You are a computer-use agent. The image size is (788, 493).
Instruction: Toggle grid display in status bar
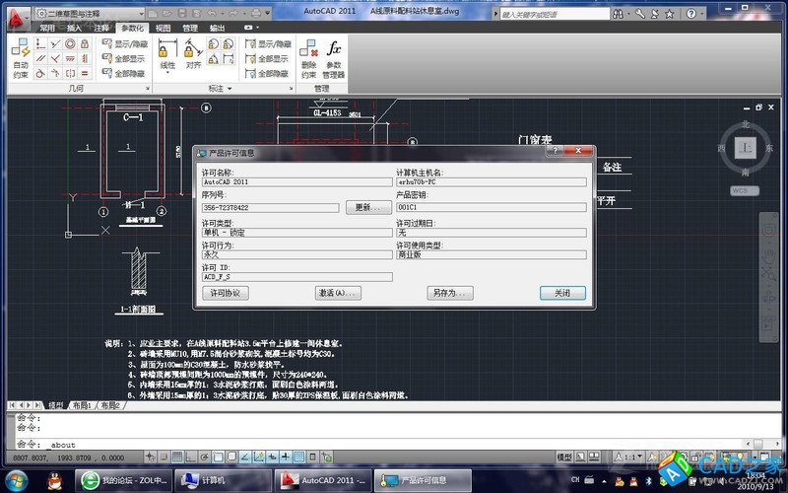coord(177,457)
